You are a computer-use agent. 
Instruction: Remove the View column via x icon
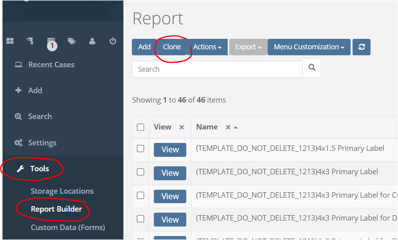click(182, 127)
